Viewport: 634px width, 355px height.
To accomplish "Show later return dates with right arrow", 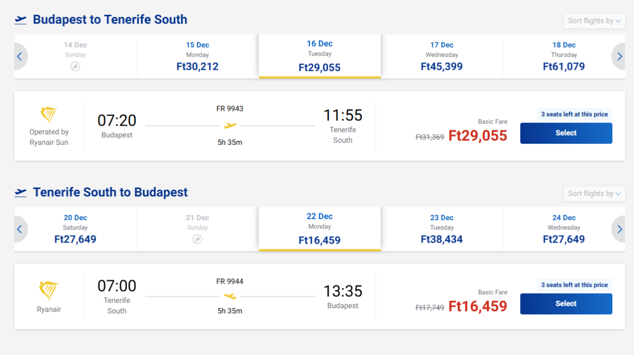I will coord(619,229).
